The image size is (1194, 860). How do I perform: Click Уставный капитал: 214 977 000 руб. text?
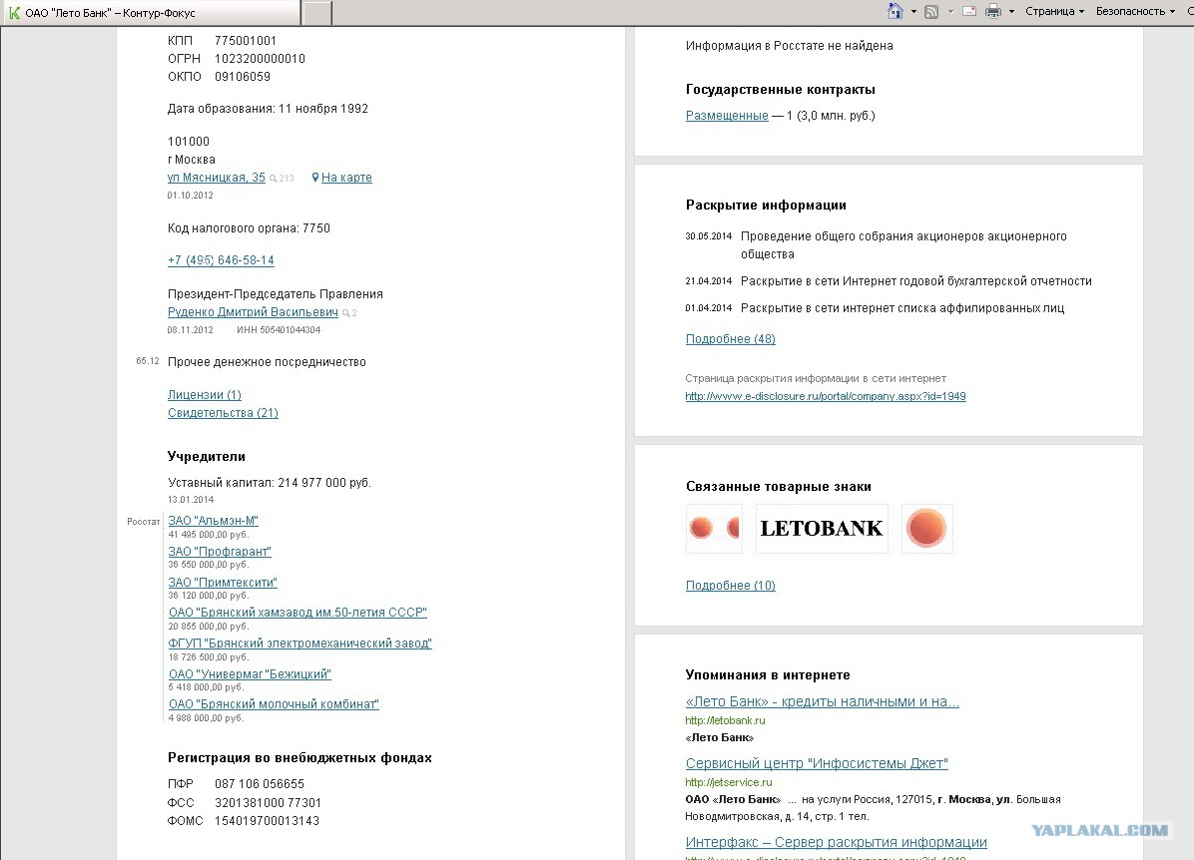pos(269,483)
